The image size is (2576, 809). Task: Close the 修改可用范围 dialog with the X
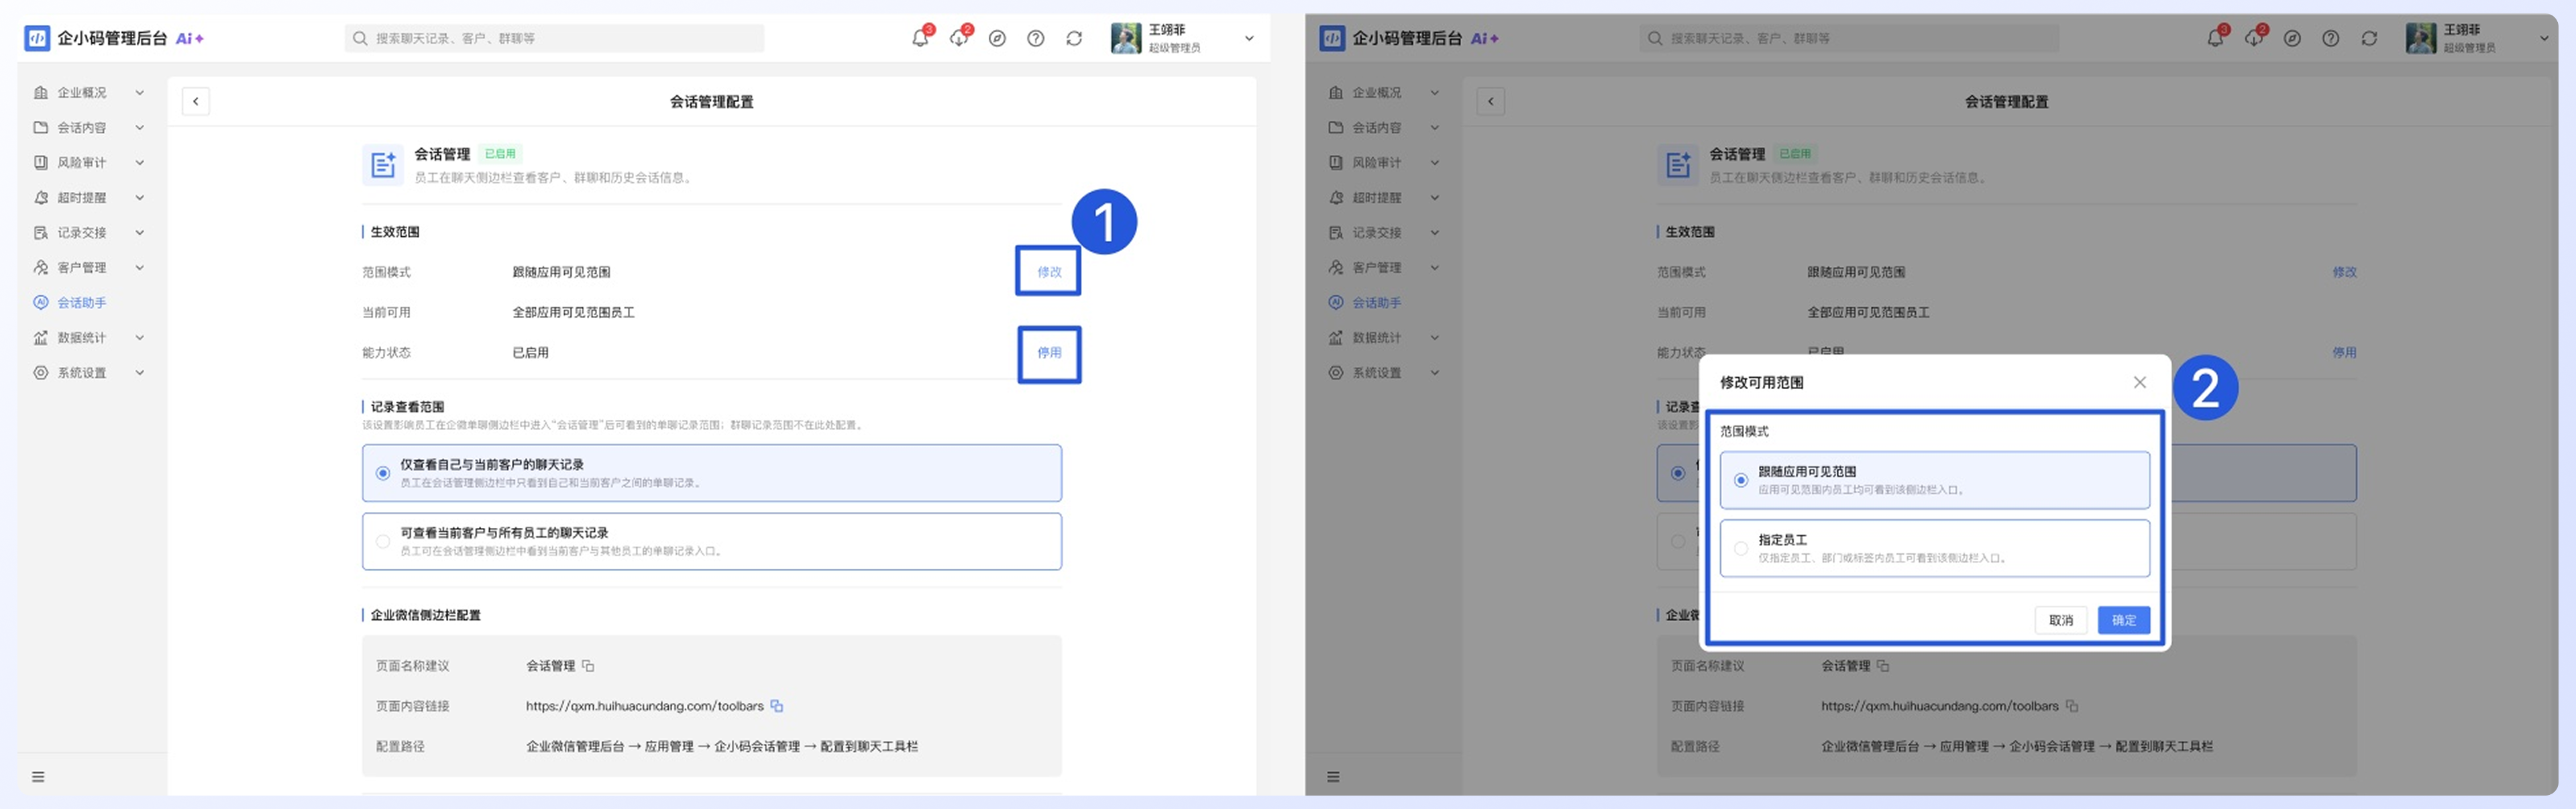click(2139, 382)
